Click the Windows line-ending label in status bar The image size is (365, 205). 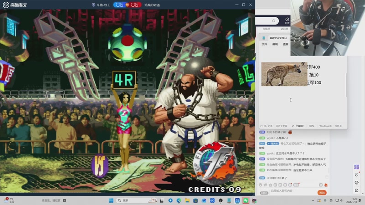tap(325, 126)
